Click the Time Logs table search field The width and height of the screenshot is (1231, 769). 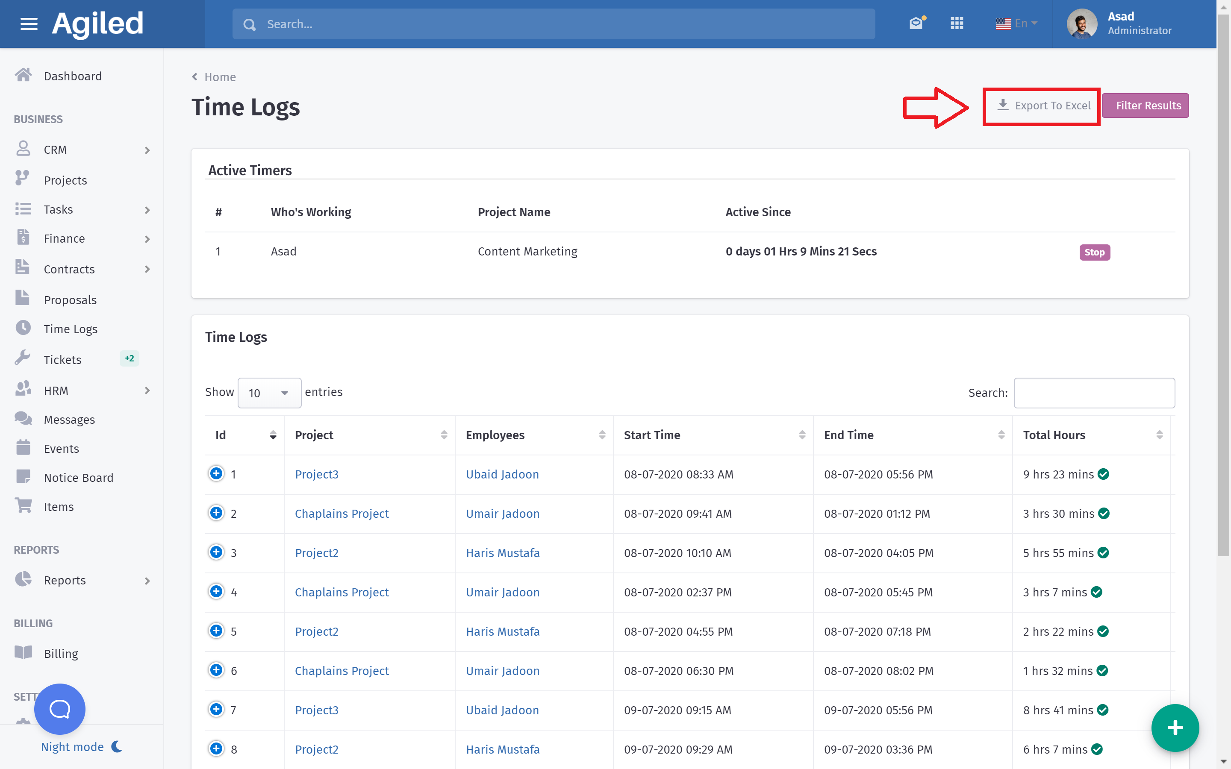tap(1094, 393)
